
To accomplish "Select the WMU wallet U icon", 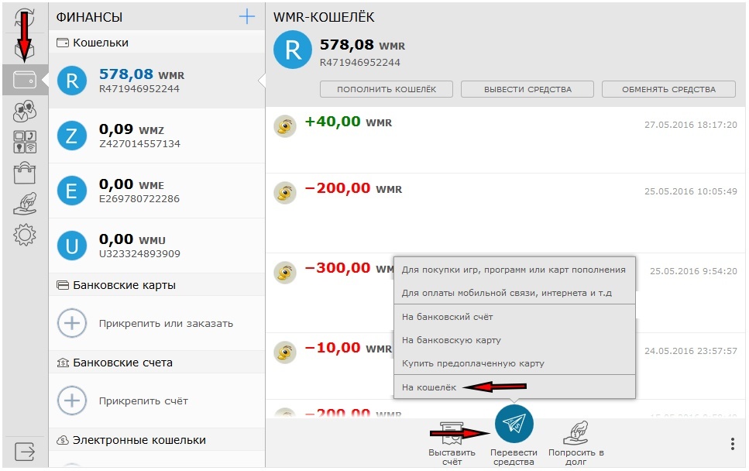I will point(72,246).
